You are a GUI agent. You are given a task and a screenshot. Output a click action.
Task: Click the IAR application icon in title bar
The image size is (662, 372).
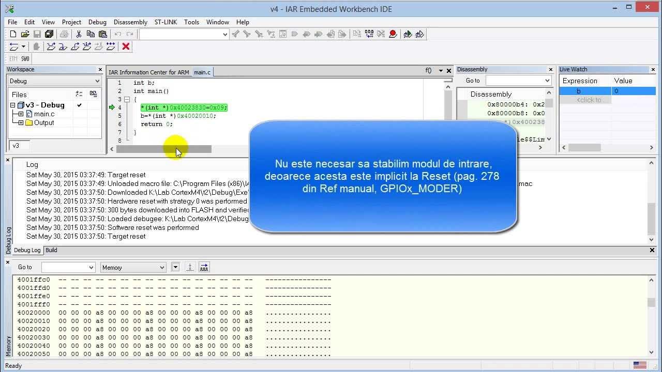coord(9,9)
